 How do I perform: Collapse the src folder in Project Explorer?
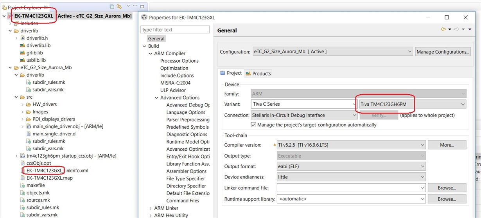16,97
